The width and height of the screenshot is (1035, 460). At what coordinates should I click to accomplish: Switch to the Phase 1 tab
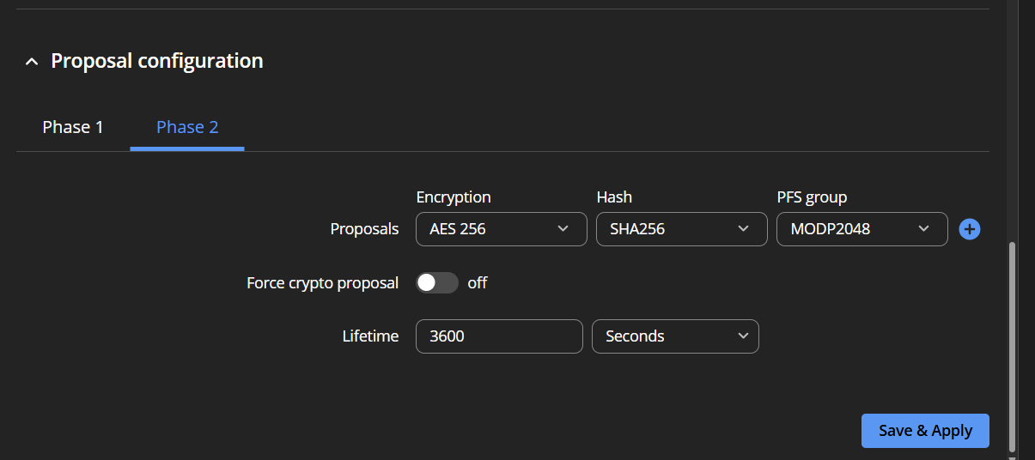[73, 127]
